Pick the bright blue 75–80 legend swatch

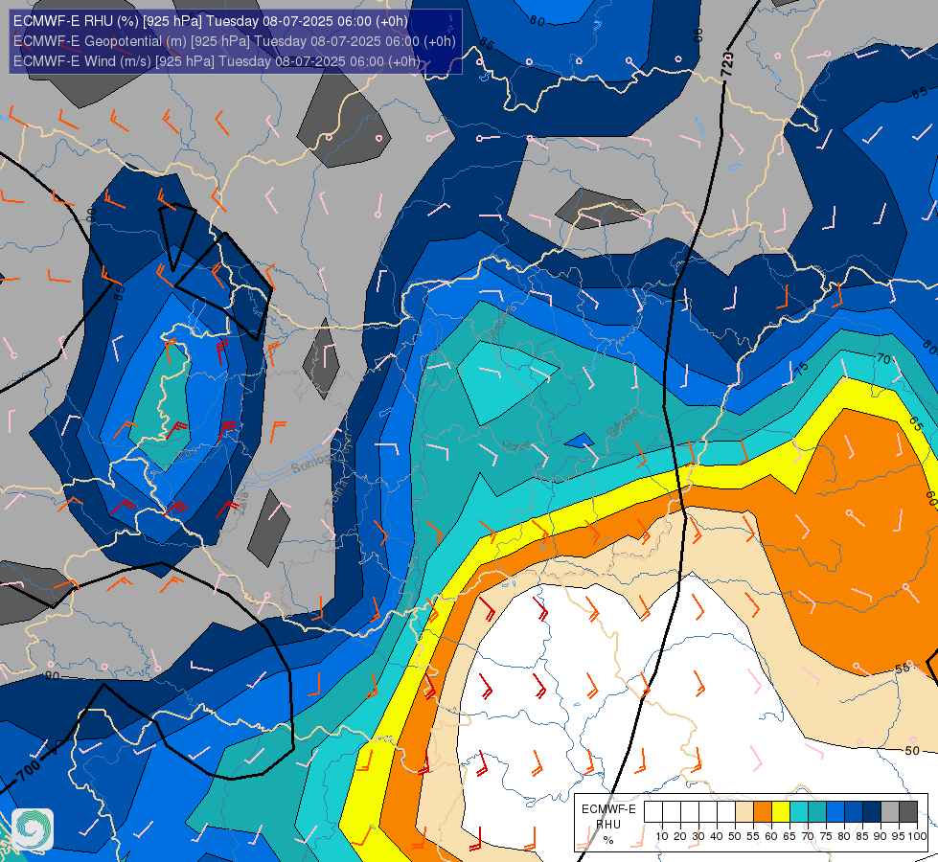point(835,812)
